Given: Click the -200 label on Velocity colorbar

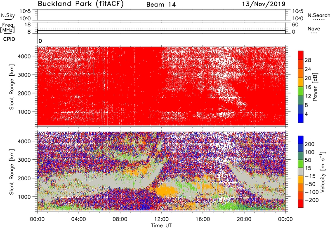Looking at the screenshot, I should tap(311, 200).
